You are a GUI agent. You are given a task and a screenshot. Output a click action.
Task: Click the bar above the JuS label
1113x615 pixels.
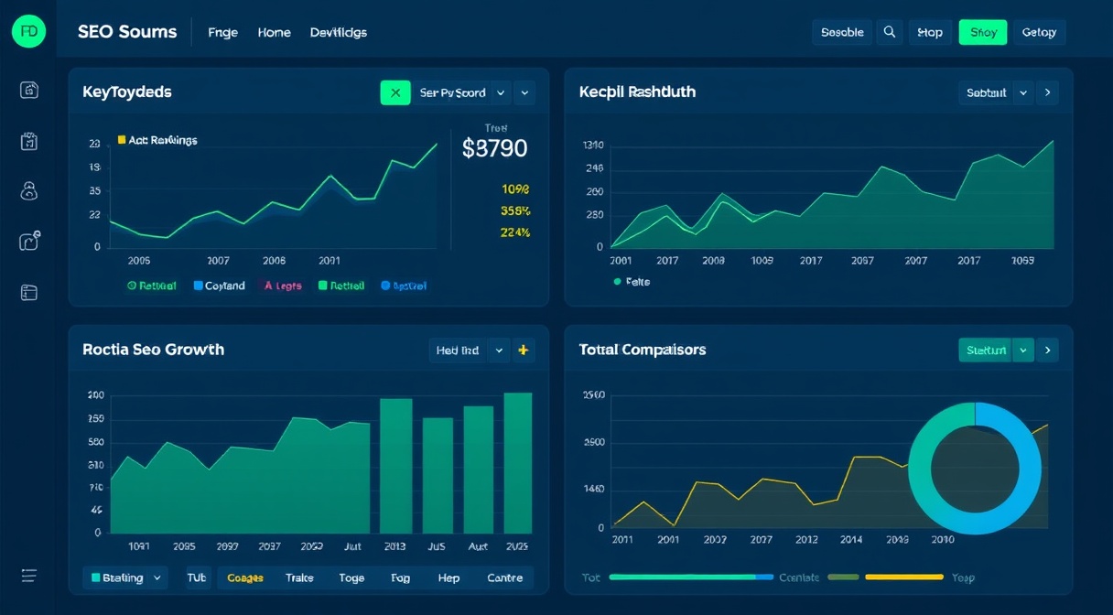[x=438, y=475]
